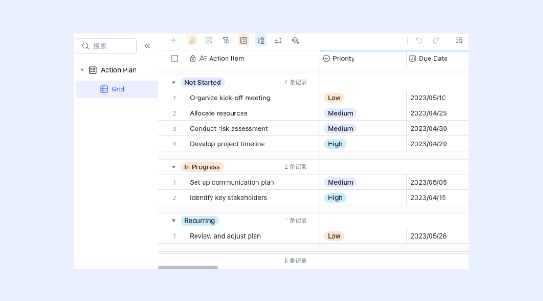Click the undo arrow icon
The width and height of the screenshot is (543, 301).
pos(419,40)
